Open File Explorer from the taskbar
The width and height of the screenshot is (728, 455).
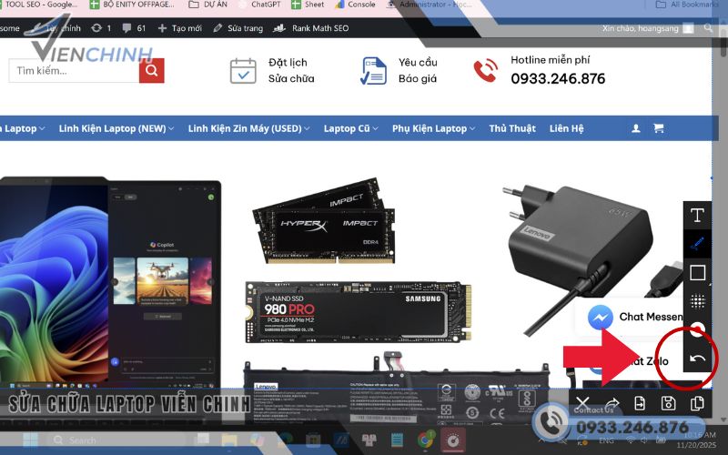pyautogui.click(x=229, y=440)
